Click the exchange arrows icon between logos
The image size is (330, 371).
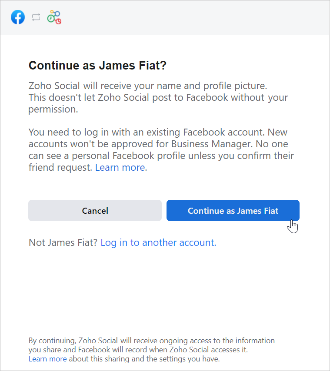[x=36, y=17]
